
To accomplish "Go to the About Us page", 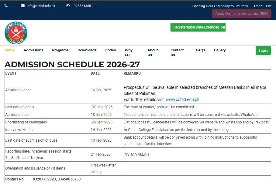I will [x=153, y=52].
